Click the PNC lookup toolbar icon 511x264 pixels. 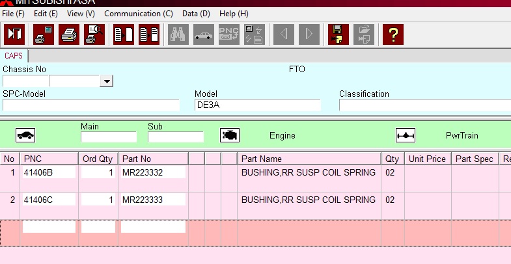pyautogui.click(x=229, y=34)
